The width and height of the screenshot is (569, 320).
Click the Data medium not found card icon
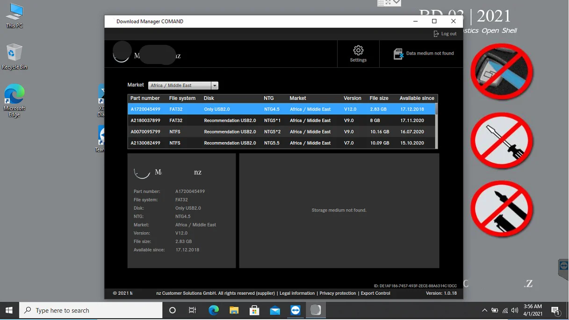398,54
